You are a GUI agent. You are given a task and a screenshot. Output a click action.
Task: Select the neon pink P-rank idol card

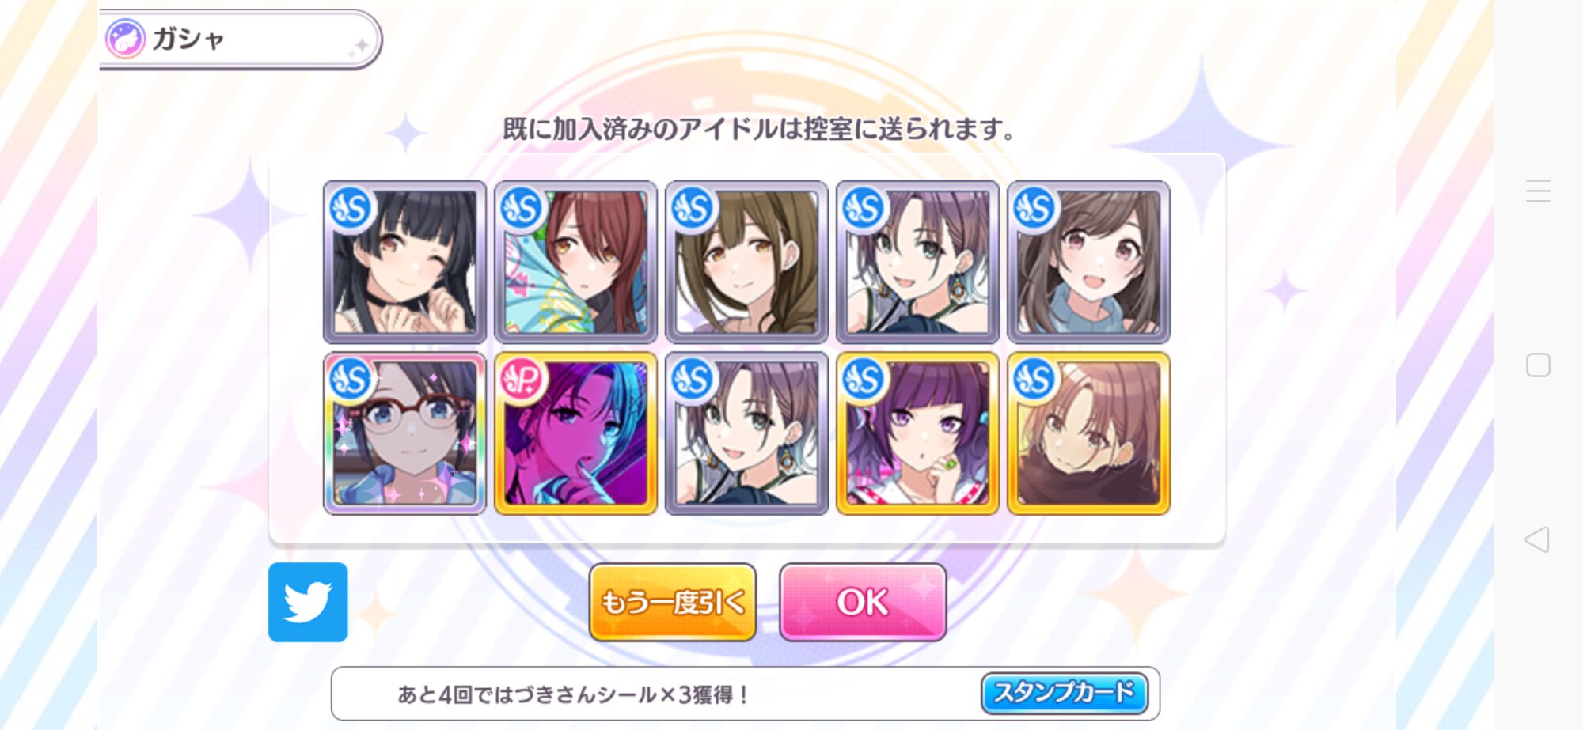tap(575, 433)
